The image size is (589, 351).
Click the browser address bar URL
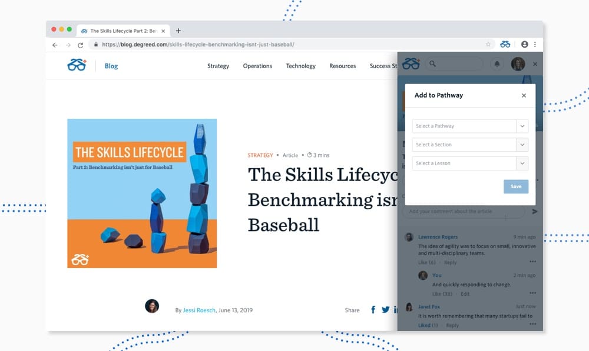[x=198, y=45]
